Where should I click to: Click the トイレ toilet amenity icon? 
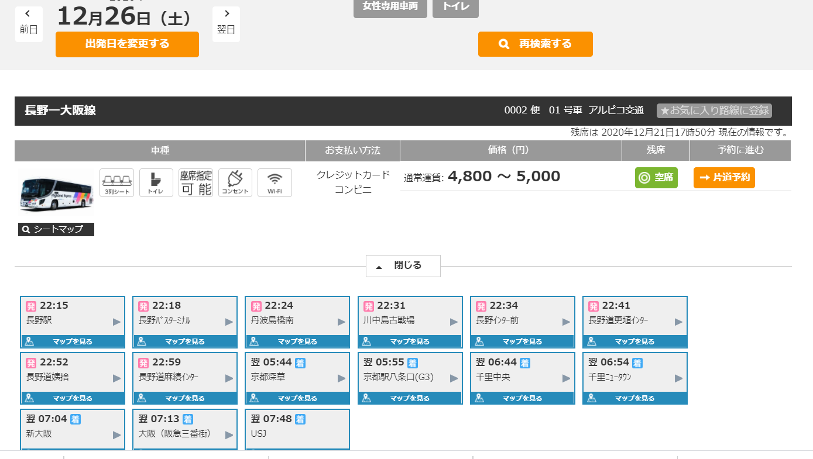pyautogui.click(x=156, y=182)
